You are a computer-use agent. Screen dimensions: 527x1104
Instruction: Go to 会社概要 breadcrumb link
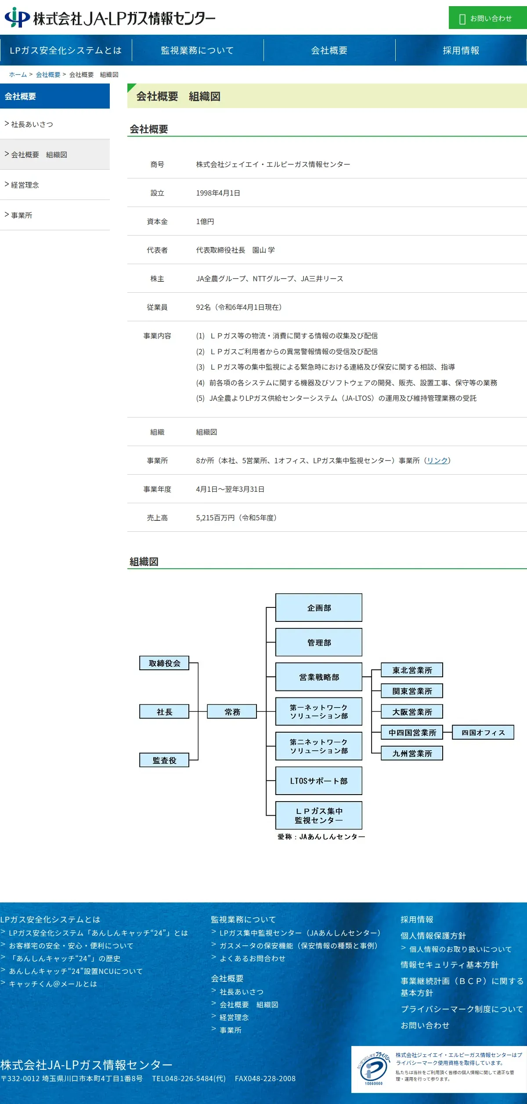(x=48, y=75)
